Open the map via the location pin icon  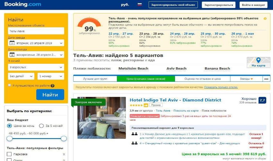click(258, 60)
